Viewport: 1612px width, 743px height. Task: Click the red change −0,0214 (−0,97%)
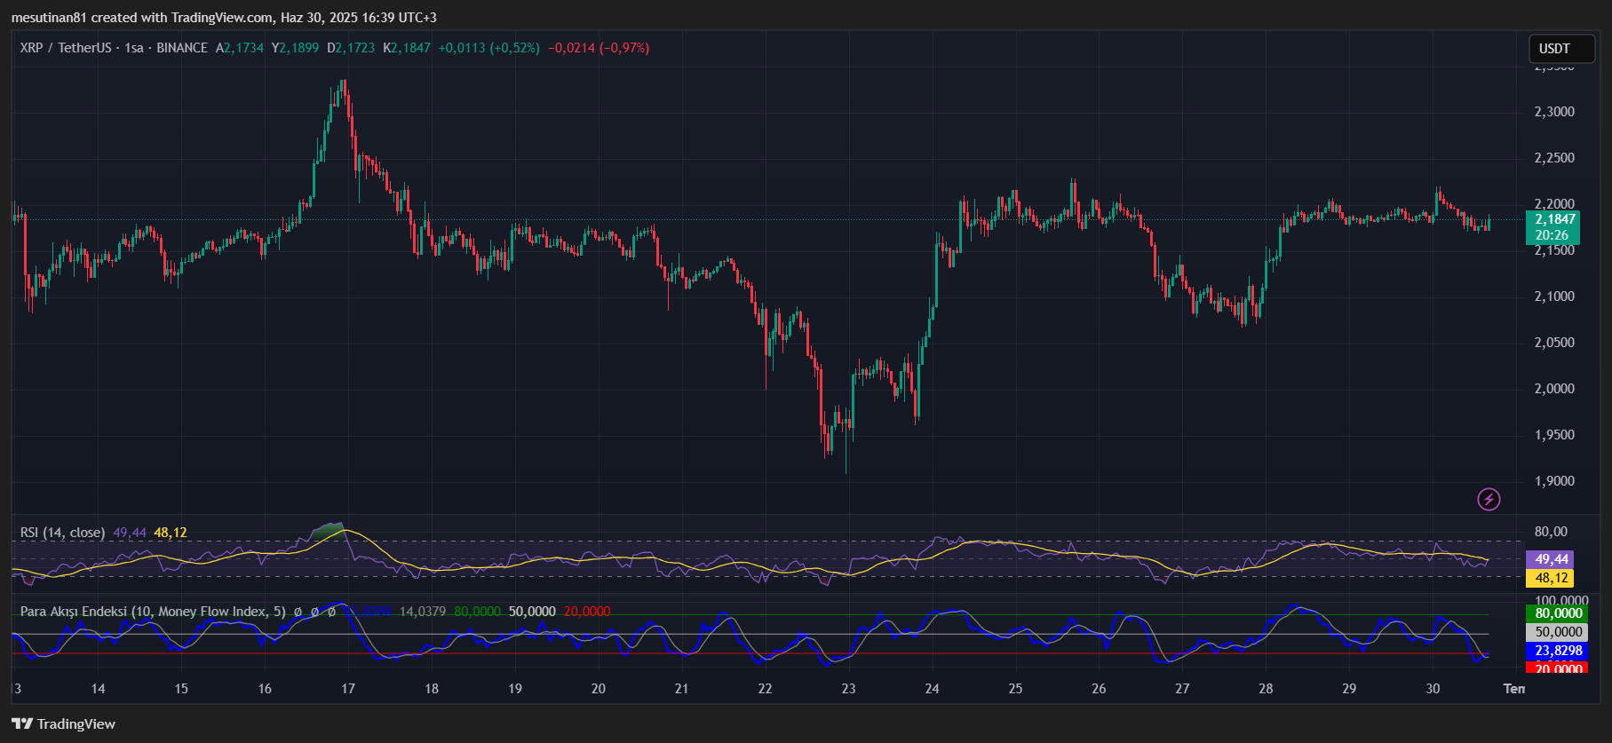[599, 48]
